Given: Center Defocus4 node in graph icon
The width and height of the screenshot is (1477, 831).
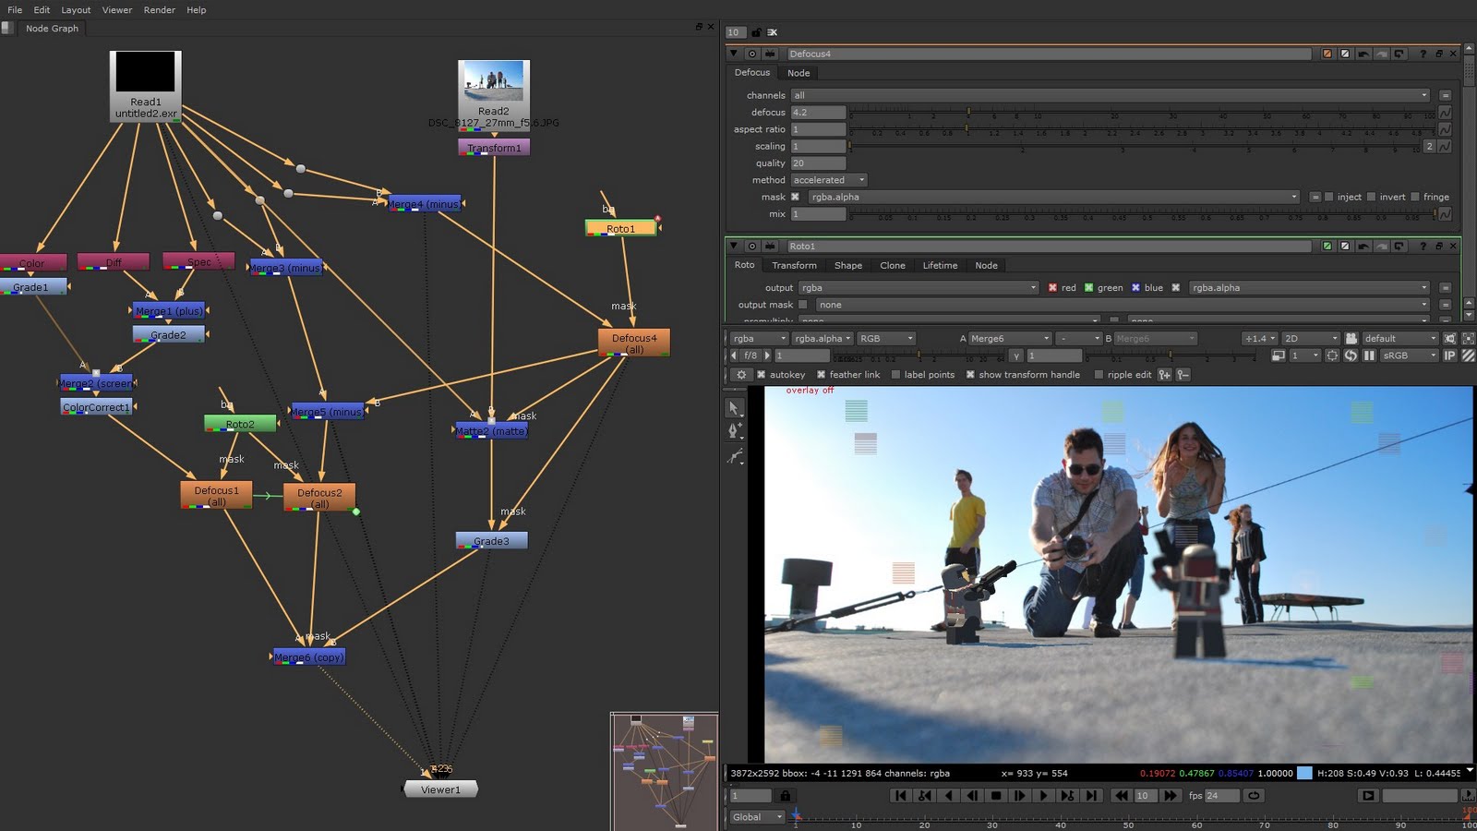Looking at the screenshot, I should point(751,54).
